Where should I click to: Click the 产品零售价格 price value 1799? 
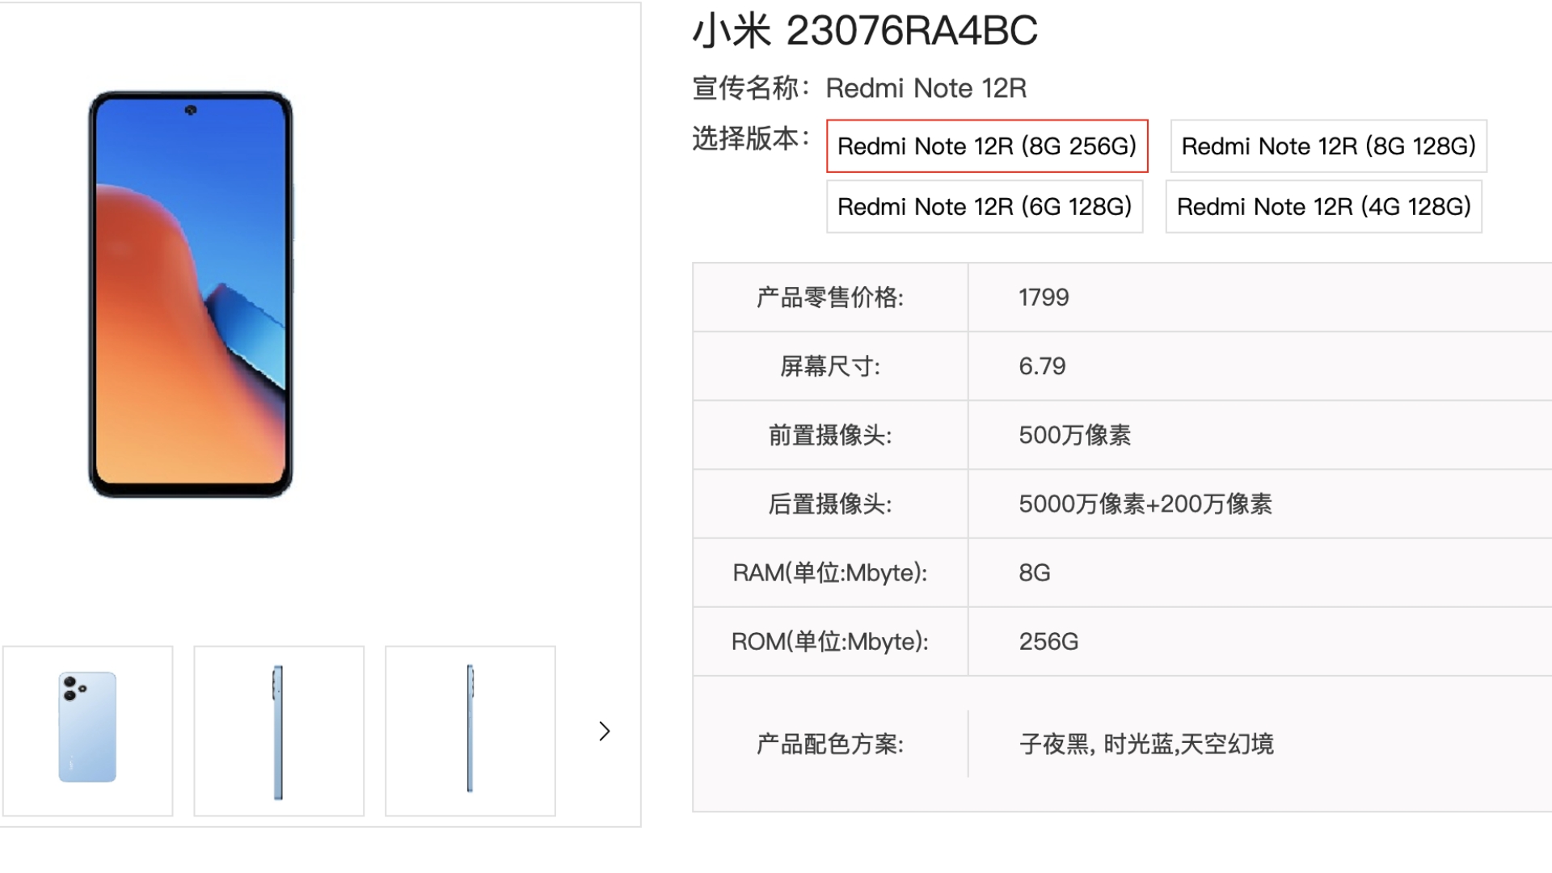[x=1044, y=297]
